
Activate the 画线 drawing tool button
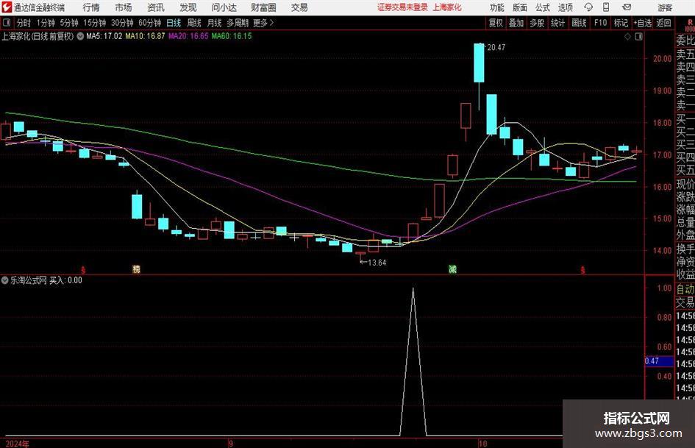579,23
